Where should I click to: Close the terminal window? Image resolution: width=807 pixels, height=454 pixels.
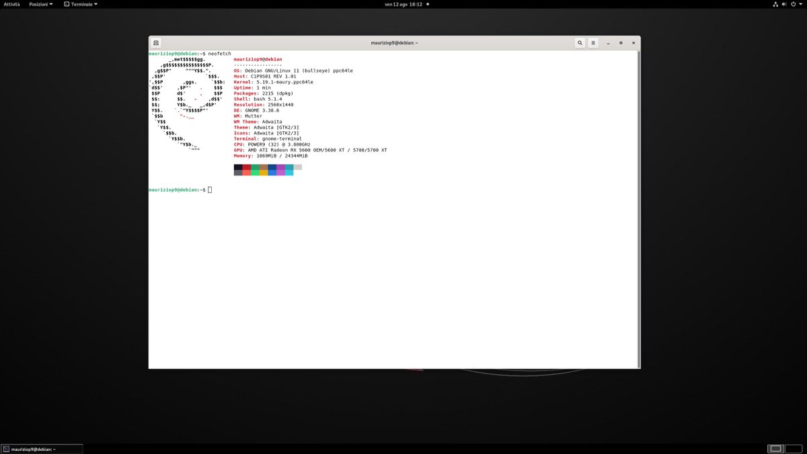point(633,42)
